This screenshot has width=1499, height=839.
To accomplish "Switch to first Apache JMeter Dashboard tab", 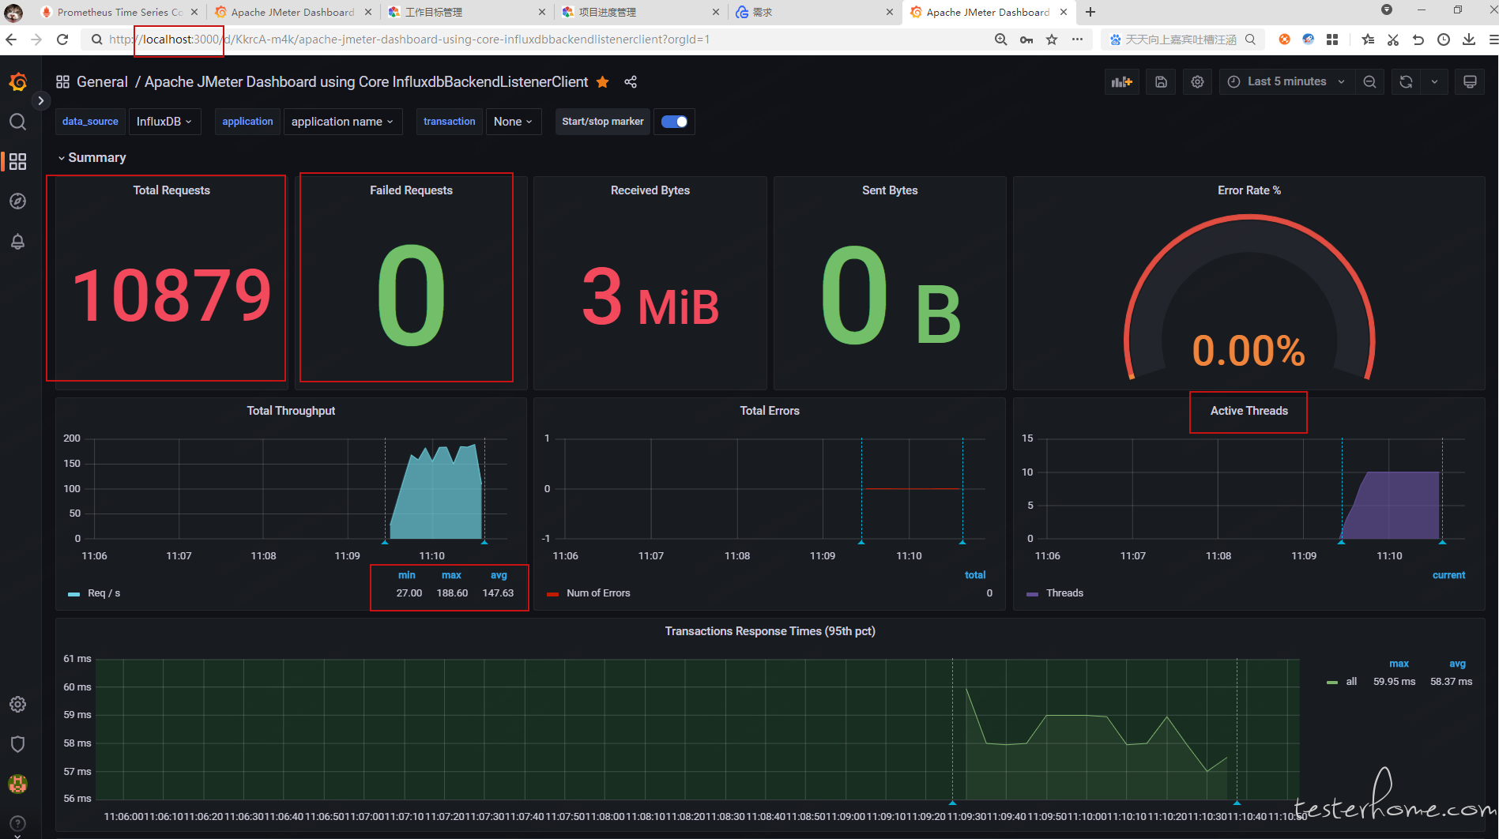I will tap(292, 12).
